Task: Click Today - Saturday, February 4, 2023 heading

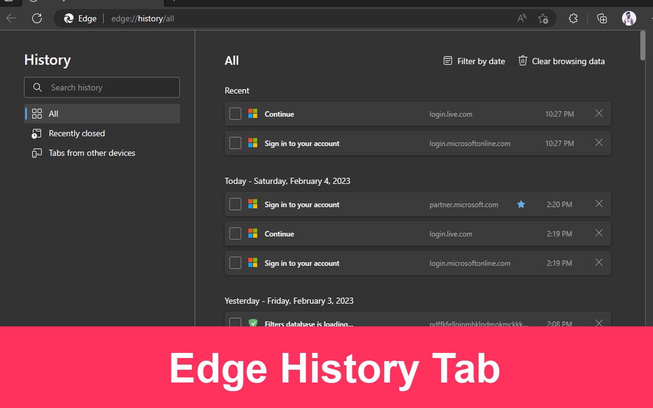Action: click(x=287, y=181)
